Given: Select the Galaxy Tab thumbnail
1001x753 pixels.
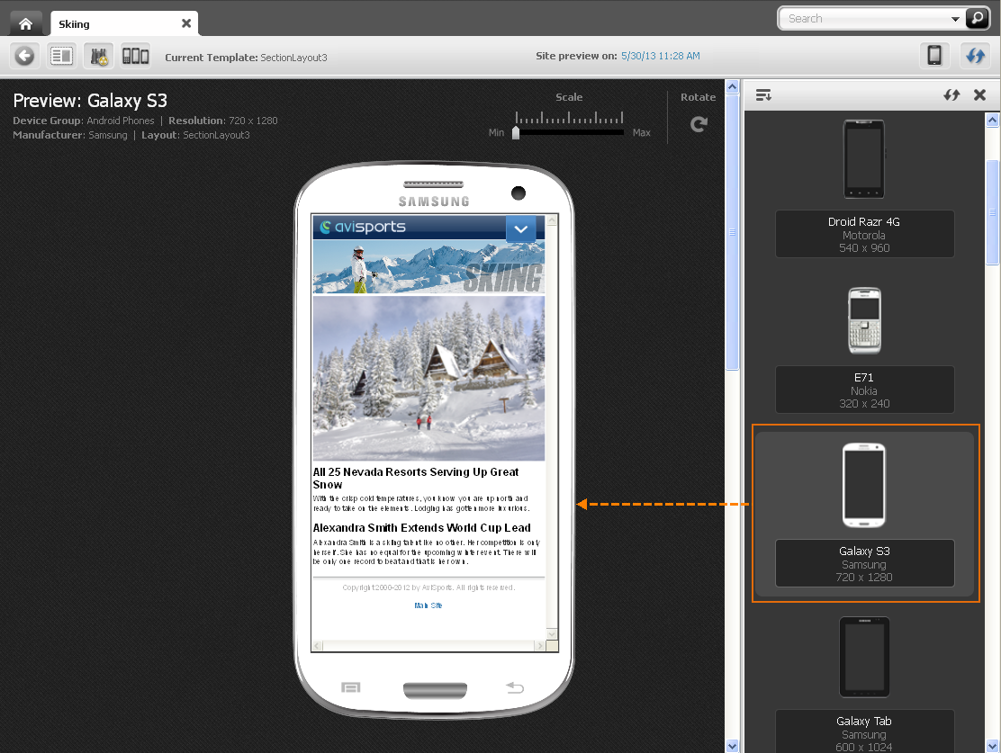Looking at the screenshot, I should pyautogui.click(x=864, y=658).
